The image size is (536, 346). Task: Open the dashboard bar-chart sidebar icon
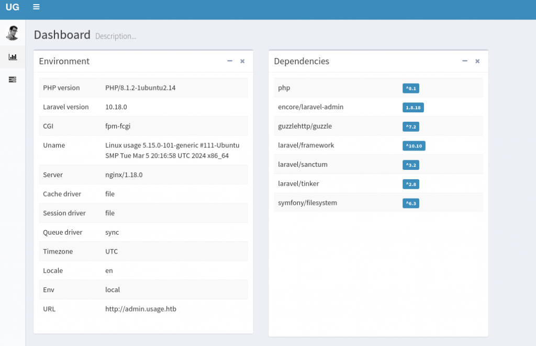click(x=13, y=57)
